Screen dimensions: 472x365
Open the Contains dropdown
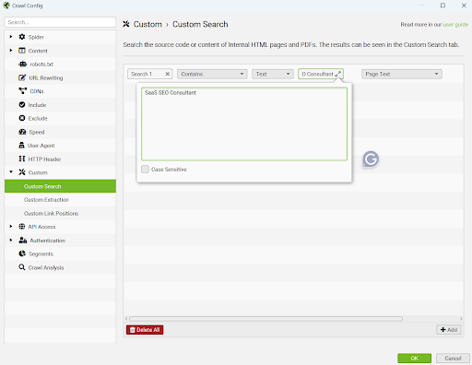pyautogui.click(x=212, y=74)
